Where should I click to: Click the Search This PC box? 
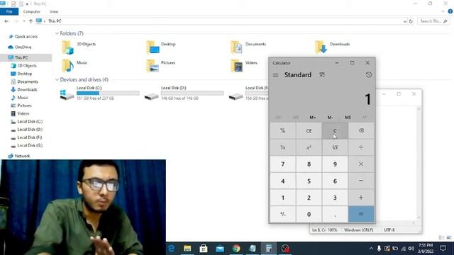pos(433,21)
